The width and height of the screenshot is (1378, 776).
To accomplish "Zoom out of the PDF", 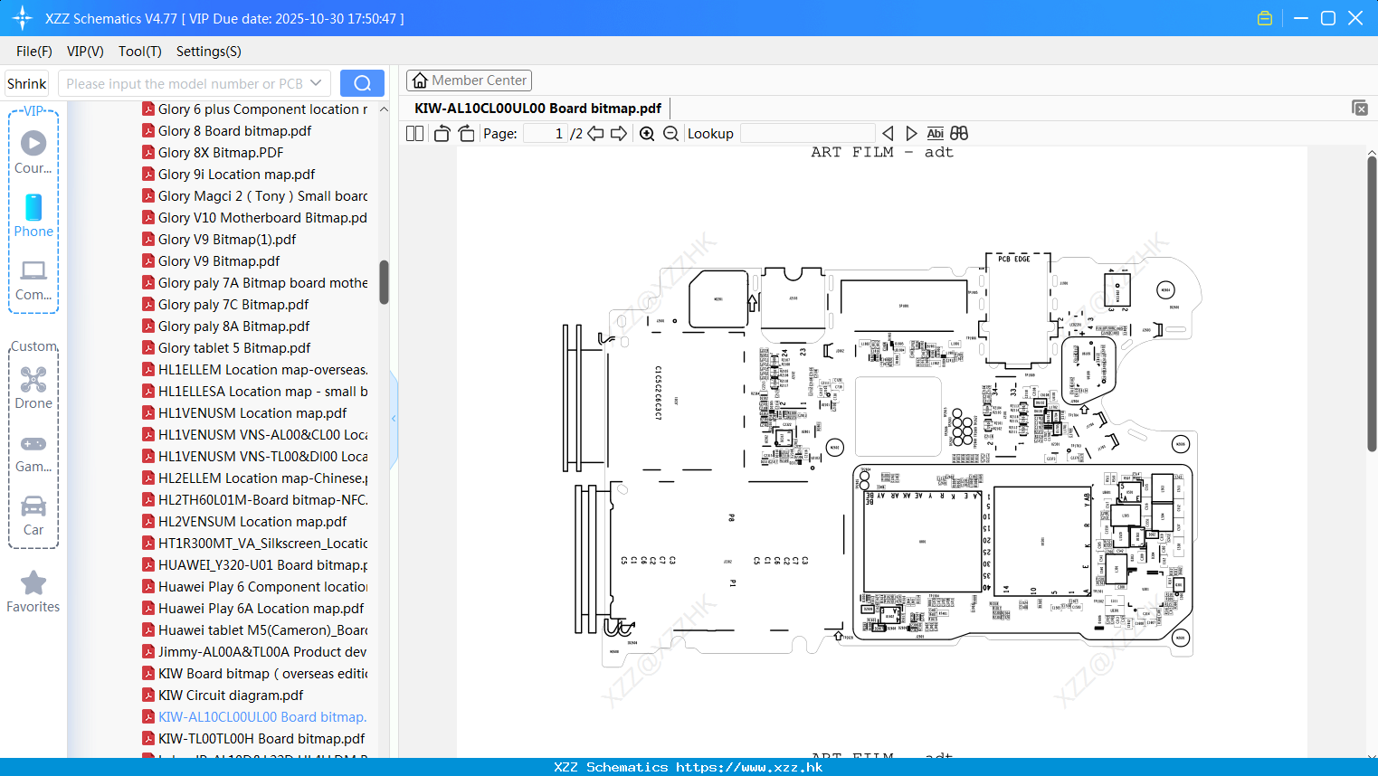I will 670,133.
